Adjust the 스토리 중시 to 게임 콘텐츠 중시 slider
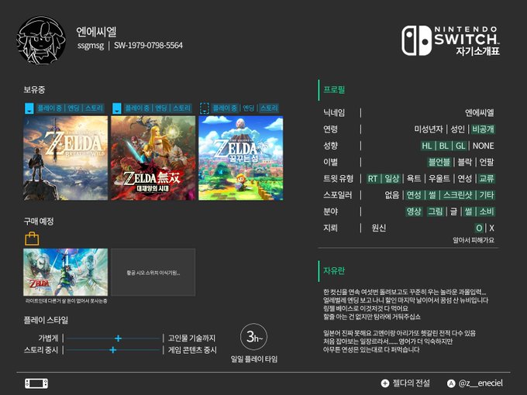Image resolution: width=527 pixels, height=395 pixels. pos(113,350)
